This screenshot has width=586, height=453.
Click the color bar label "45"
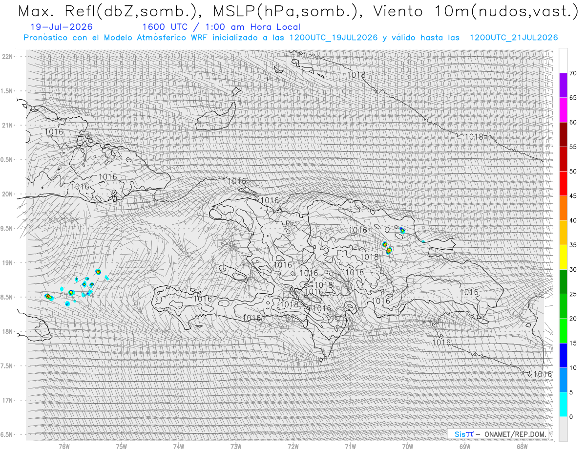(573, 196)
